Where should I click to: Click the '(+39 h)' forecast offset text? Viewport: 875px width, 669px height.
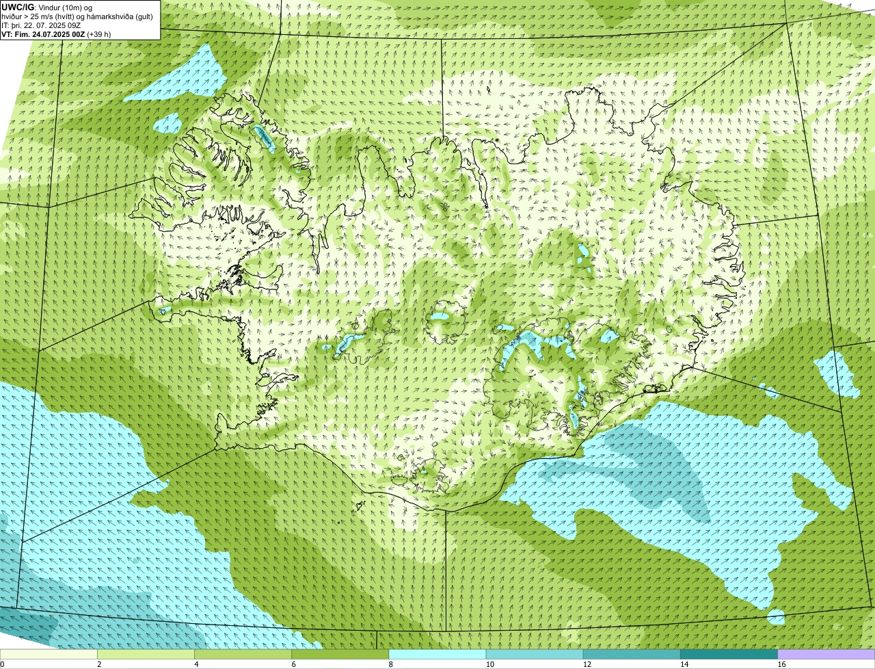pyautogui.click(x=99, y=34)
